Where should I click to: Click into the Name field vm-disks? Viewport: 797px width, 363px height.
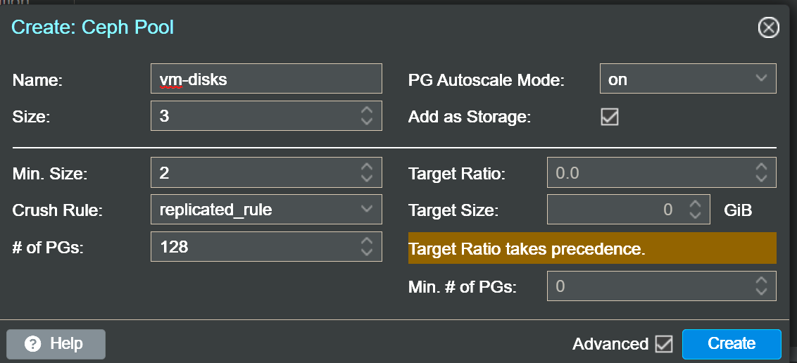pyautogui.click(x=266, y=79)
